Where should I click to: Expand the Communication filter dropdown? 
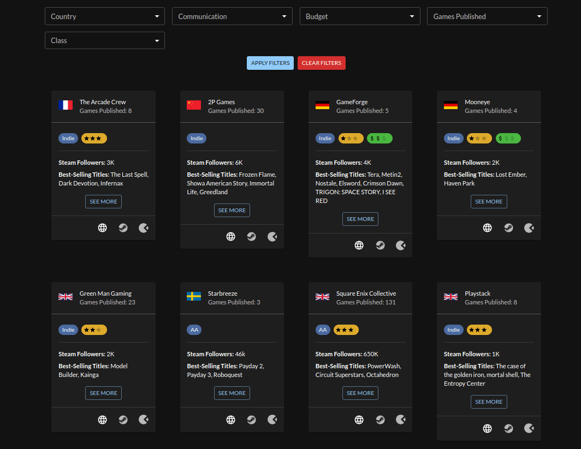pos(232,16)
